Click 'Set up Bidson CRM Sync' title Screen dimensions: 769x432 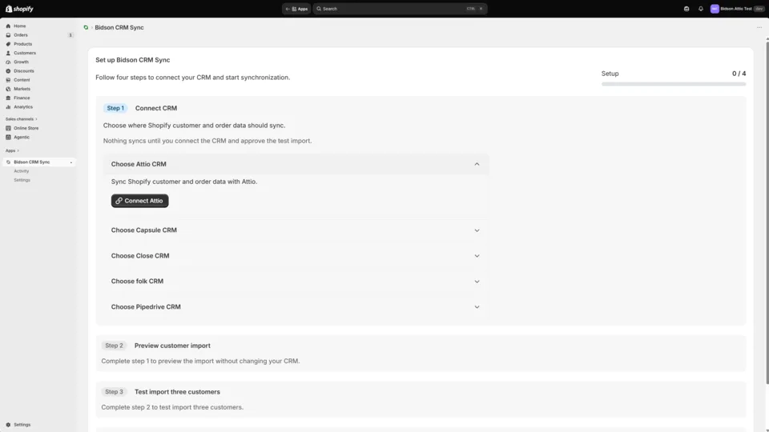[133, 60]
